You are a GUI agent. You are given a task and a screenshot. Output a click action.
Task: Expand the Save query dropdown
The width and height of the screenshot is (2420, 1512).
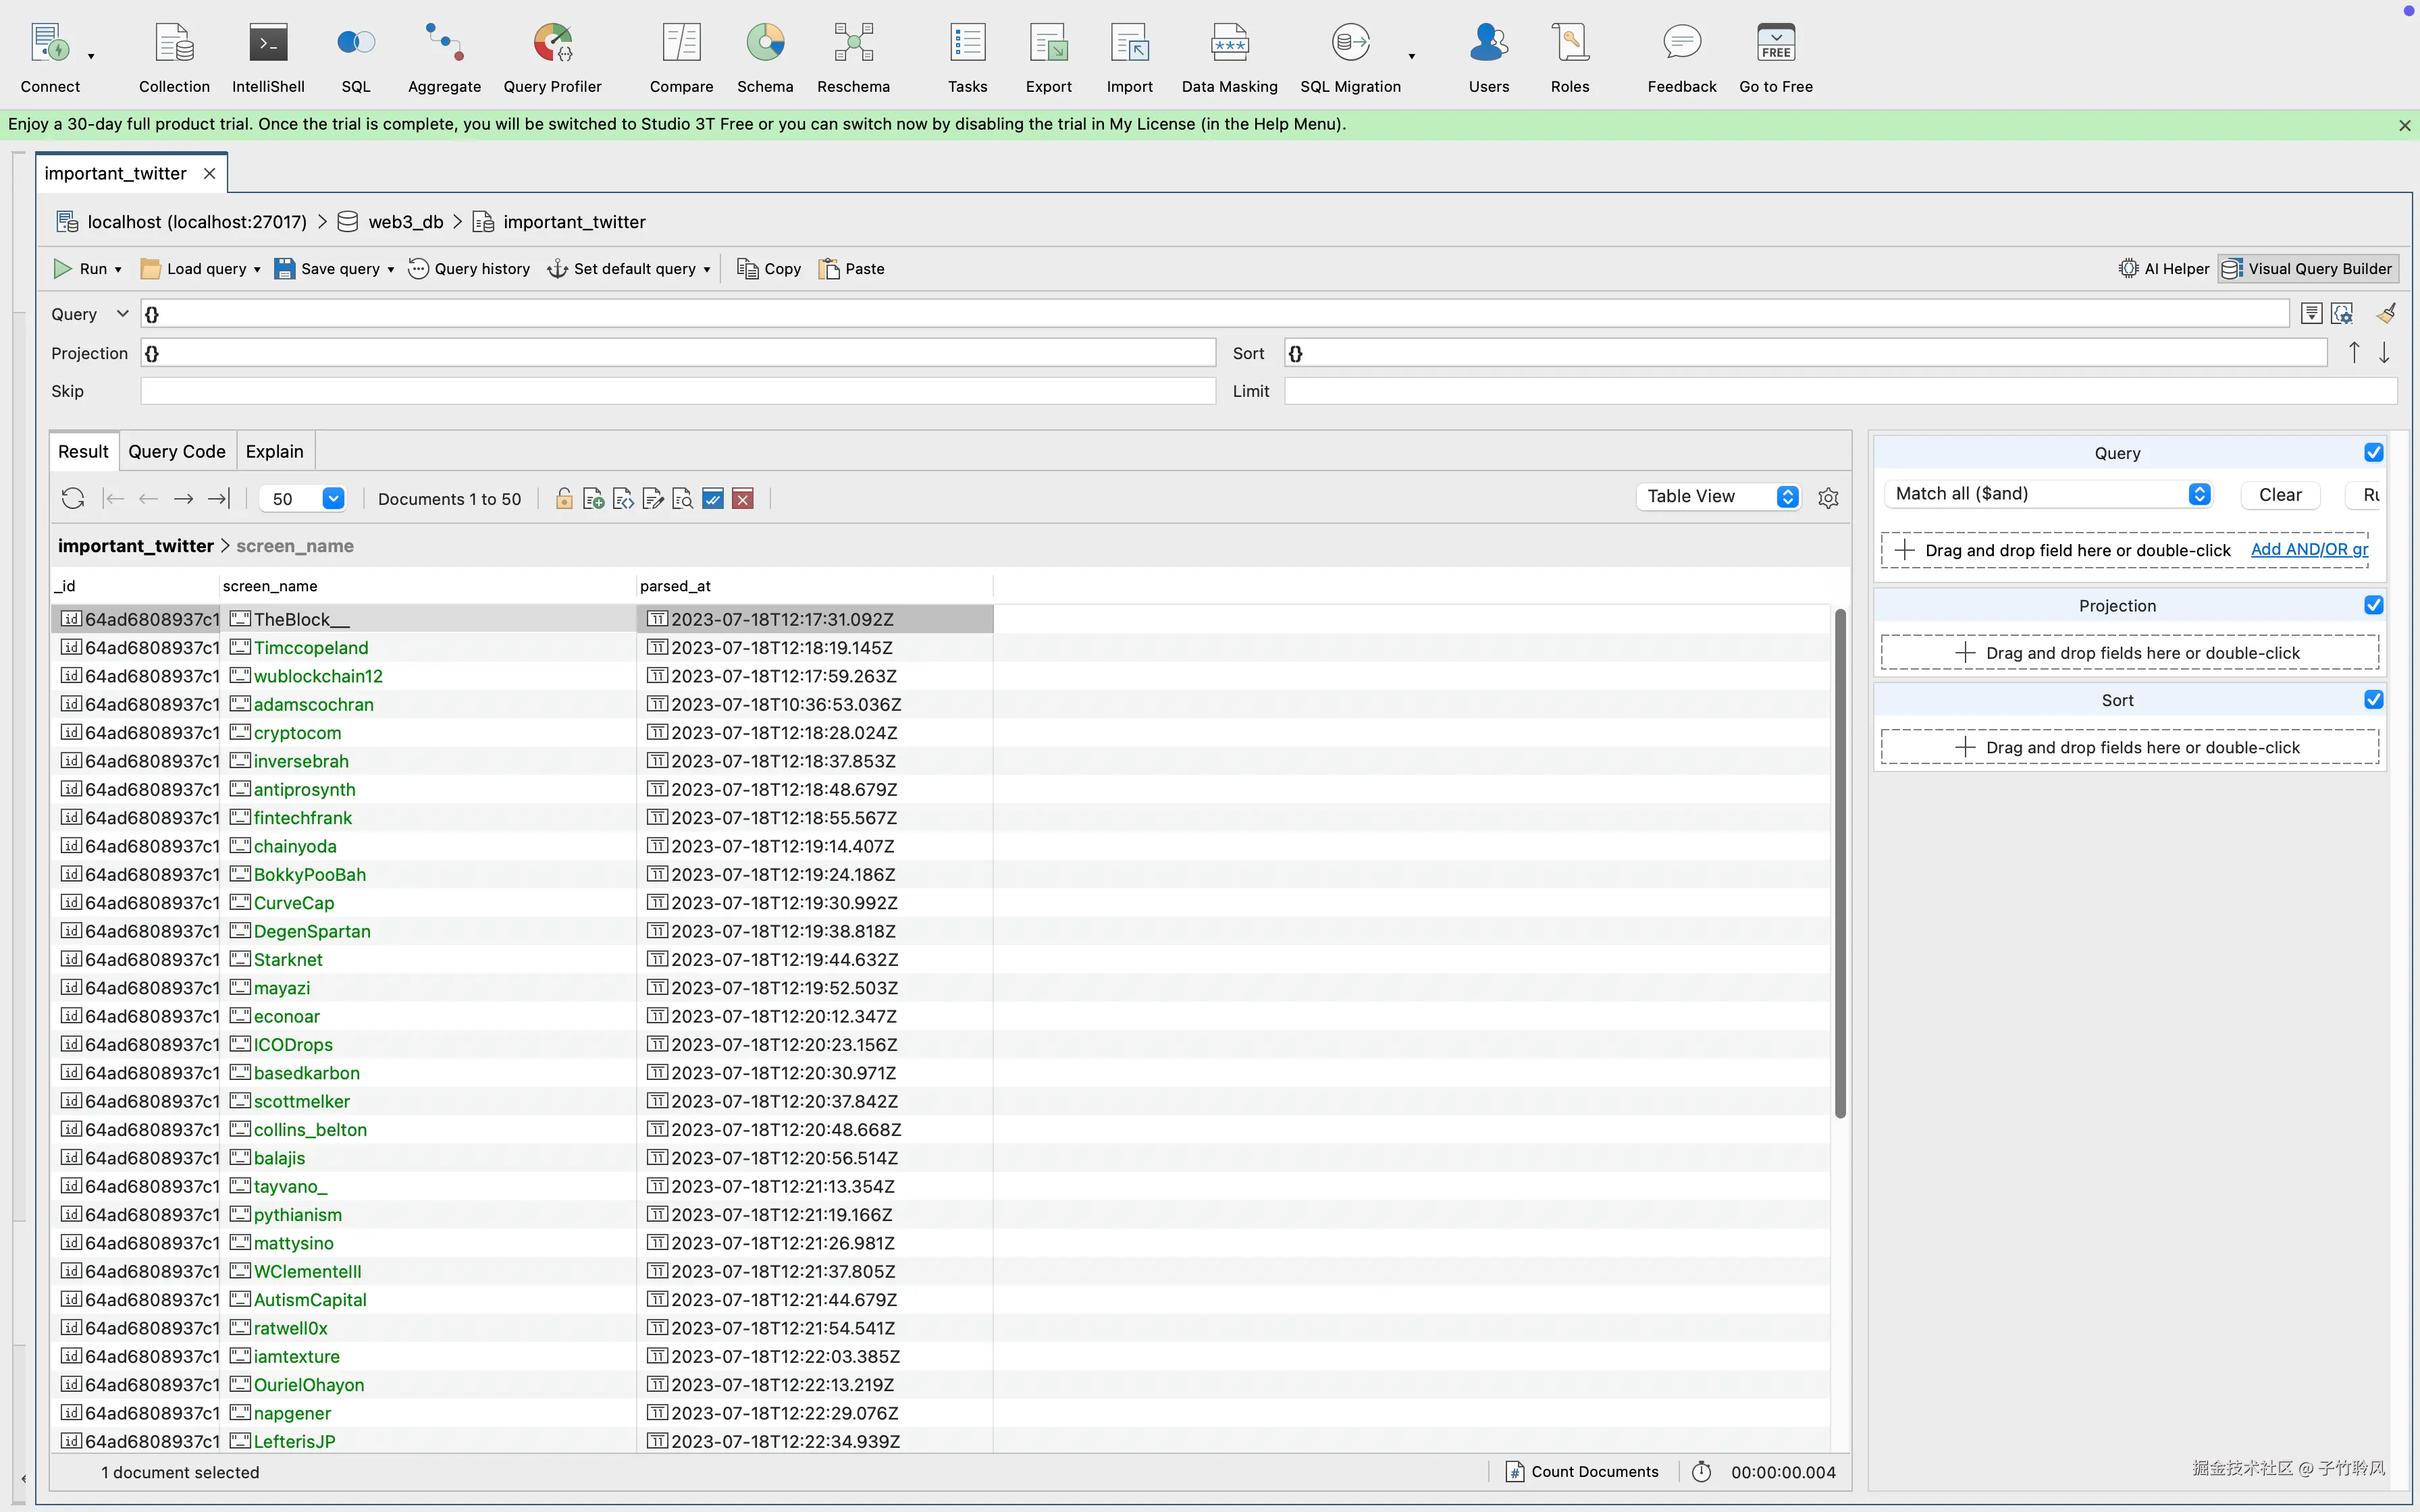pos(390,269)
